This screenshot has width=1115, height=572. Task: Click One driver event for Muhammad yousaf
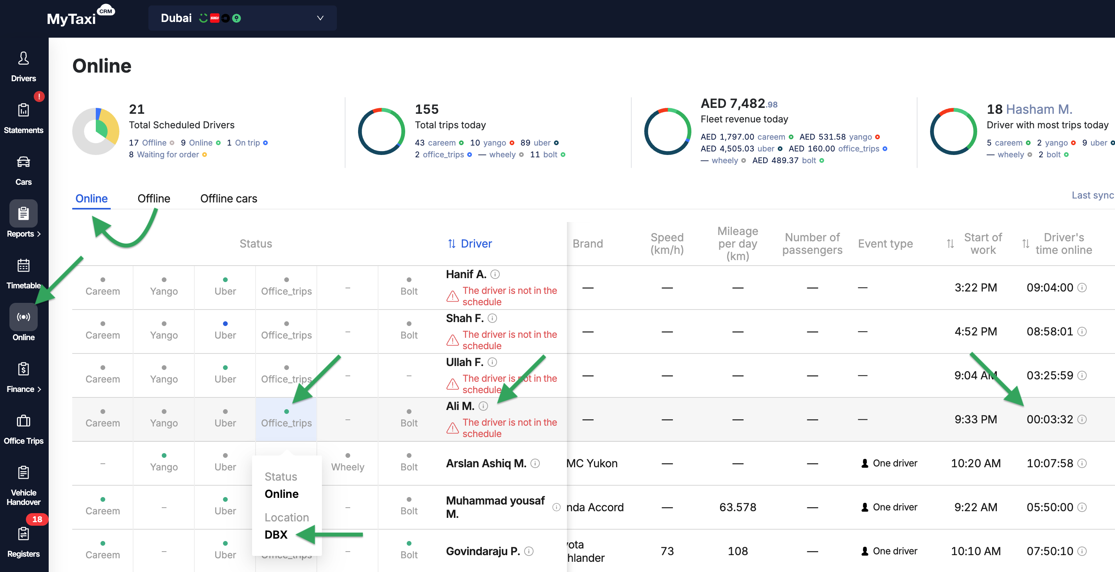coord(889,507)
